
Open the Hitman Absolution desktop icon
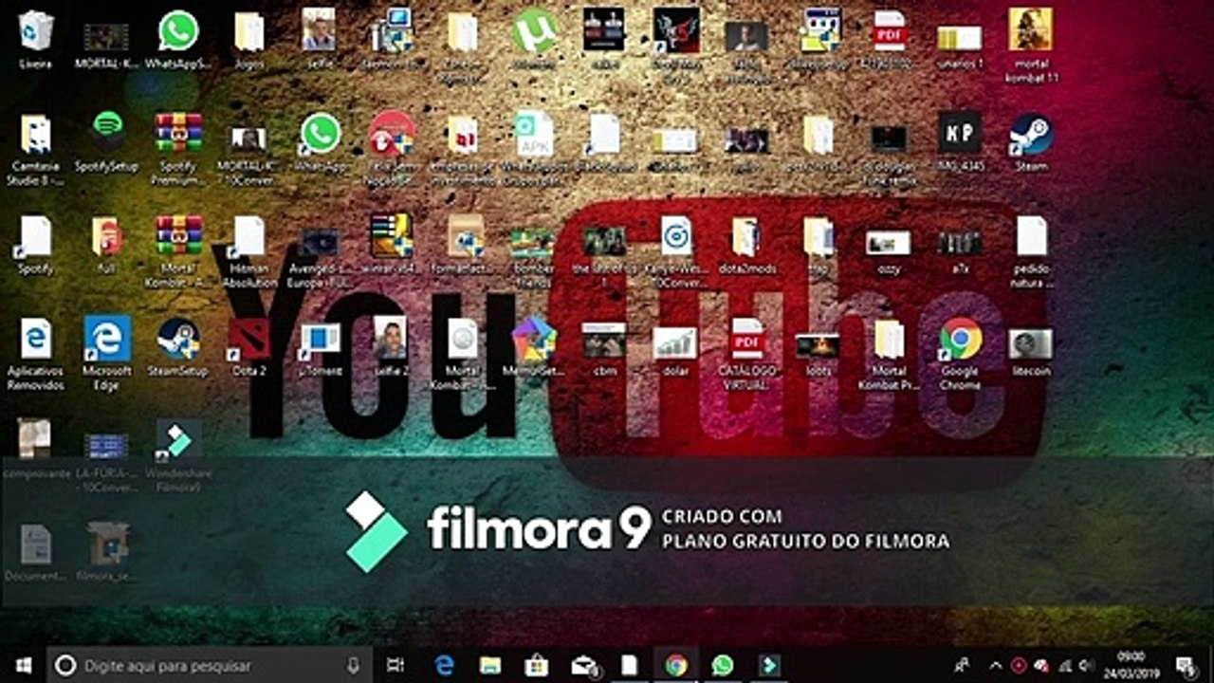coord(248,251)
